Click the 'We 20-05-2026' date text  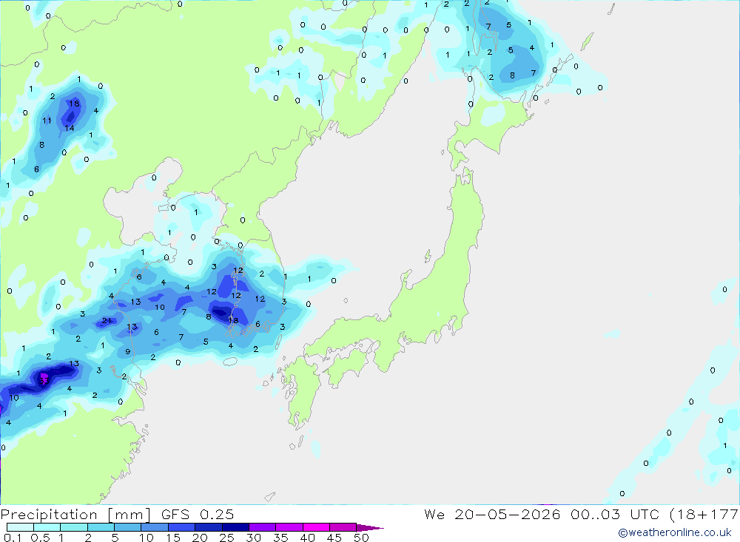click(x=492, y=514)
